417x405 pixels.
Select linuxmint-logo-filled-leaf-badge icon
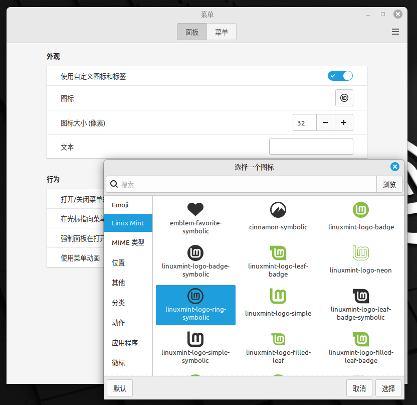coord(361,348)
